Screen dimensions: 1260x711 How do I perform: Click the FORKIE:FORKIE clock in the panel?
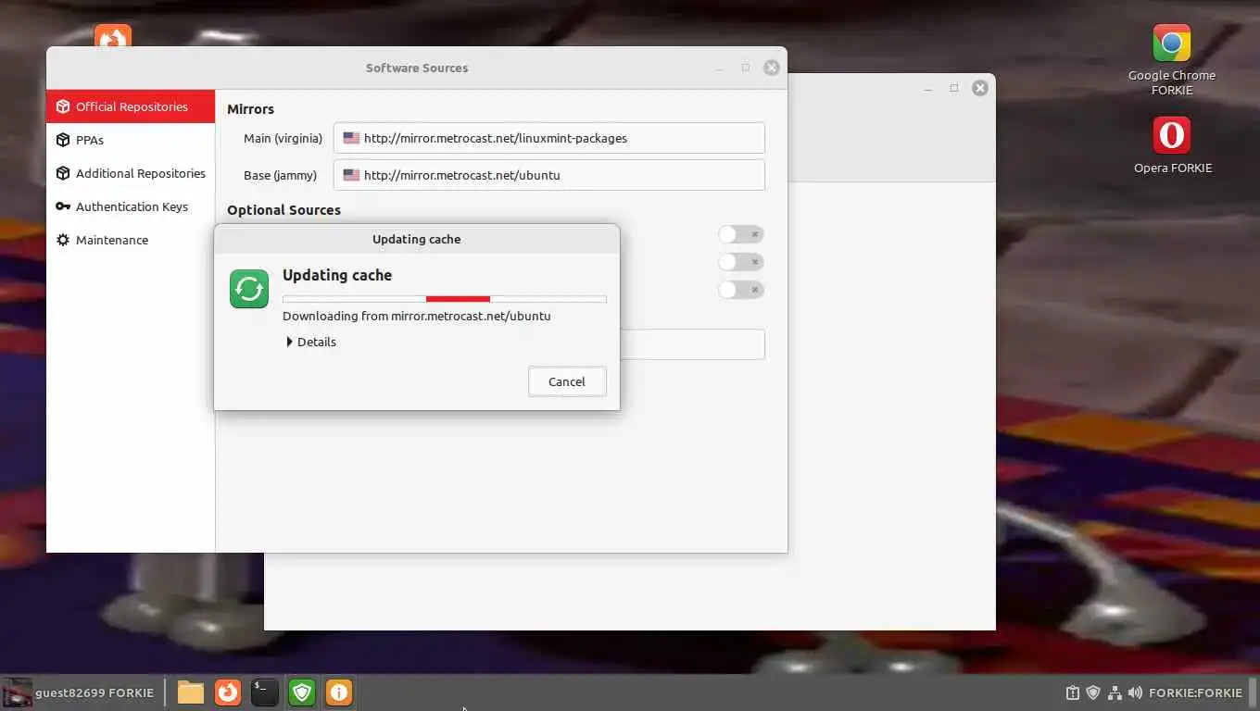click(1195, 692)
